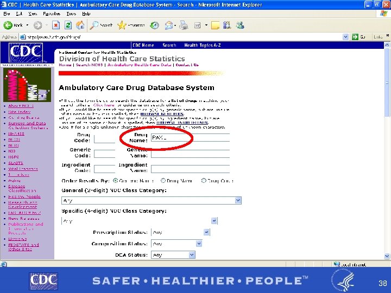
Task: Click the scroll up arrow
Action: tap(387, 45)
